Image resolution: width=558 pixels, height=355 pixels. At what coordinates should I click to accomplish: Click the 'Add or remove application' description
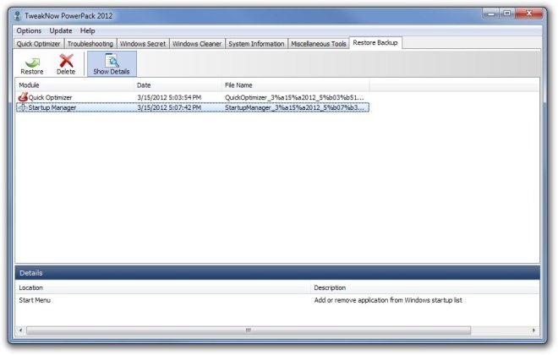click(x=388, y=300)
